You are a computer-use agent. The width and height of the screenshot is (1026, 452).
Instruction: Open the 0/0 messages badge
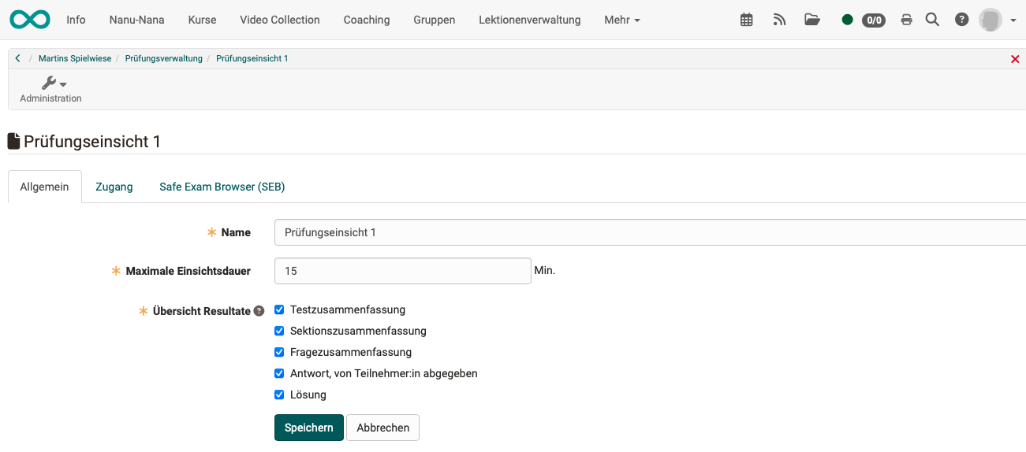click(x=874, y=20)
